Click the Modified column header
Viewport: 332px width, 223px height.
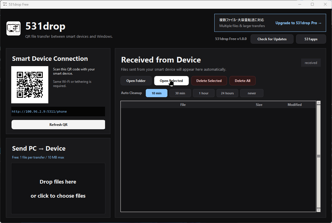point(295,105)
